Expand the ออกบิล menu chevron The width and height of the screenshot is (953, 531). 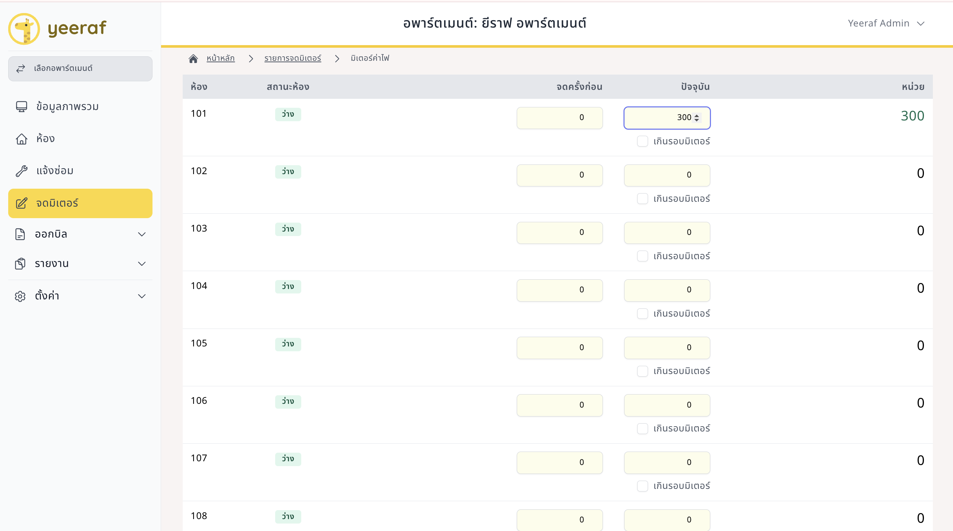coord(142,234)
